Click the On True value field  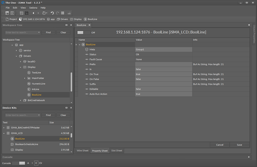click(x=164, y=74)
